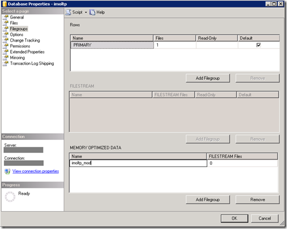
Task: Click the Script toolbar button
Action: (x=76, y=13)
